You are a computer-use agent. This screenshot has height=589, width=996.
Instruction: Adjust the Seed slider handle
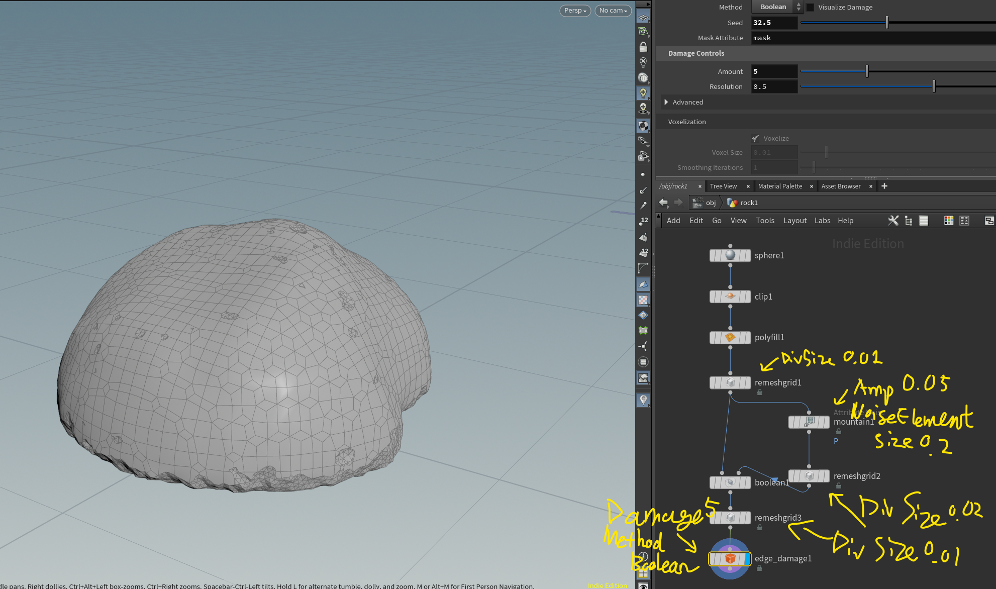887,23
